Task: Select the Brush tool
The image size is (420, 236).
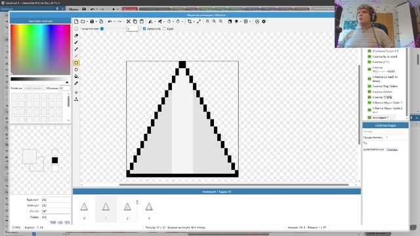Action: pyautogui.click(x=76, y=49)
